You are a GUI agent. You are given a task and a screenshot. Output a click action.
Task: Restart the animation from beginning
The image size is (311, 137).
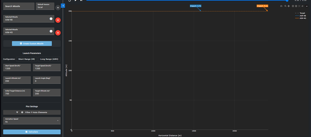click(70, 1)
